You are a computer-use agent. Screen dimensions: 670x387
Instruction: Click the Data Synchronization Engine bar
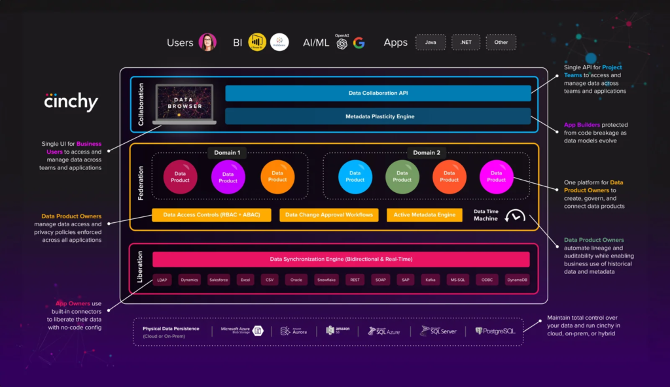point(341,260)
